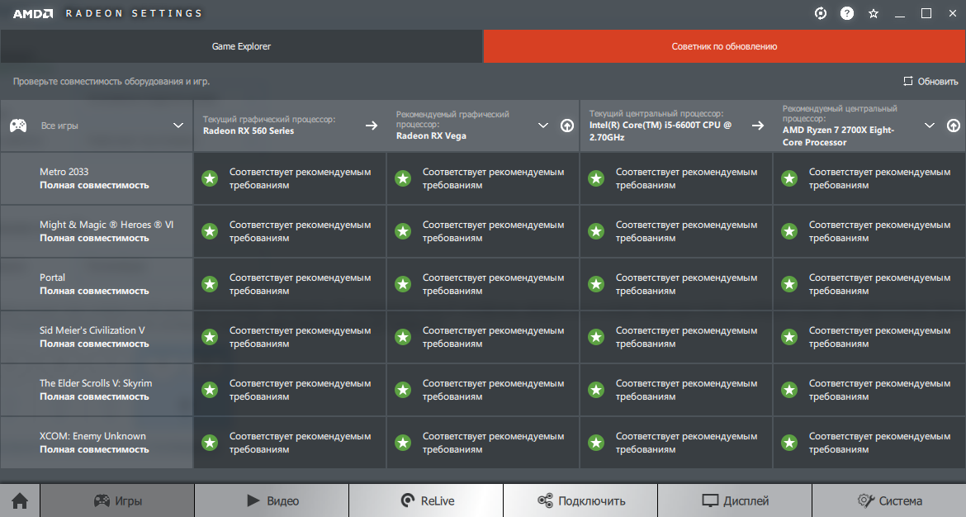The image size is (966, 517).
Task: Open the Подключить tab
Action: coord(581,500)
